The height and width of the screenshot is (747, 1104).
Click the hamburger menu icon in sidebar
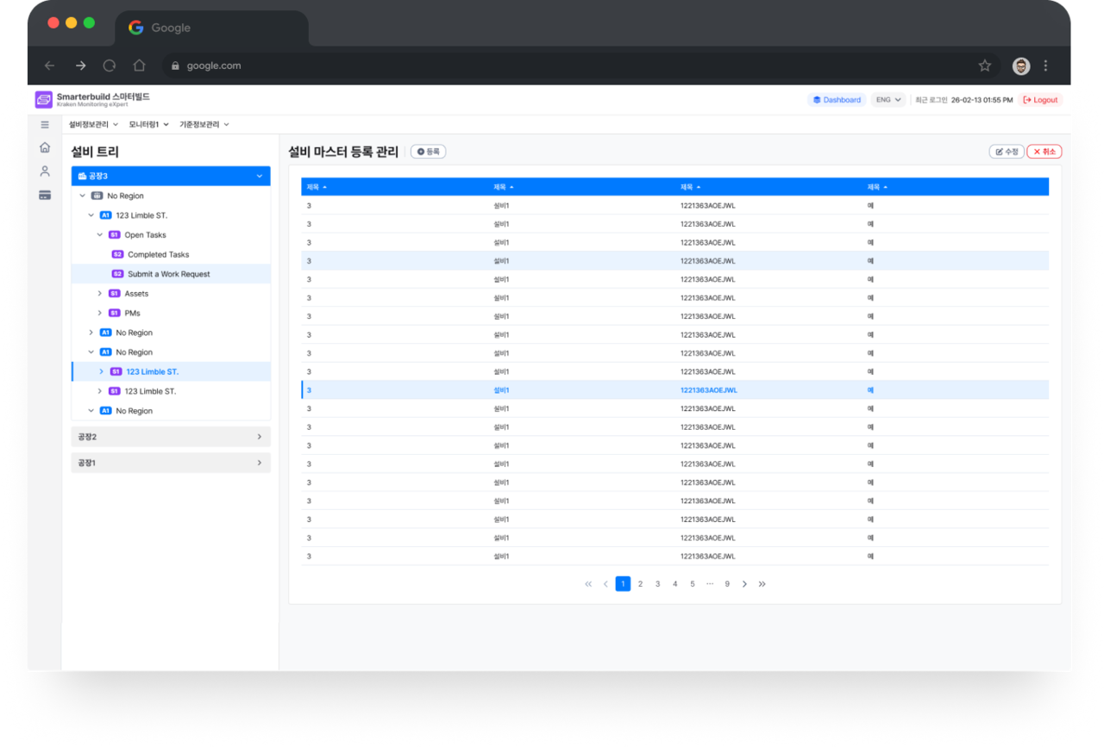[x=45, y=125]
